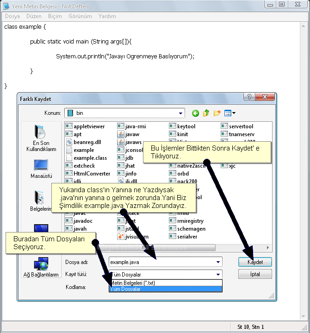Screen dimensions: 310x333
Task: Select the pack200 file
Action: [183, 181]
